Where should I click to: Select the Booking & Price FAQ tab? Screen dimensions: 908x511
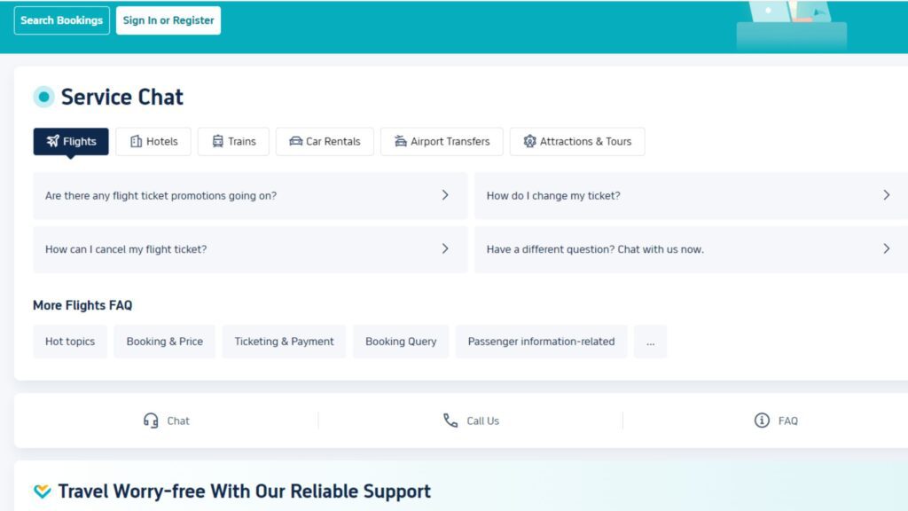[164, 342]
